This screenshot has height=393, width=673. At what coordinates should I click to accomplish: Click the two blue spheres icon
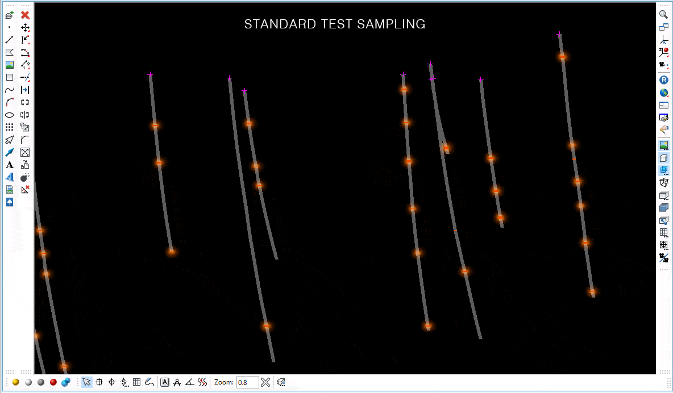[x=66, y=382]
